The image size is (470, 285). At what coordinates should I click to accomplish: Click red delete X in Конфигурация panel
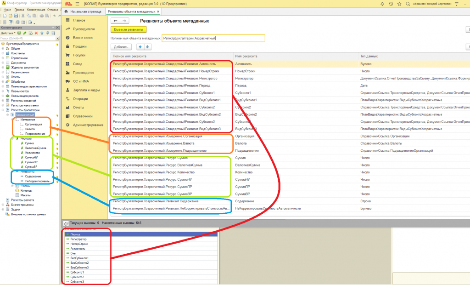[x=36, y=33]
